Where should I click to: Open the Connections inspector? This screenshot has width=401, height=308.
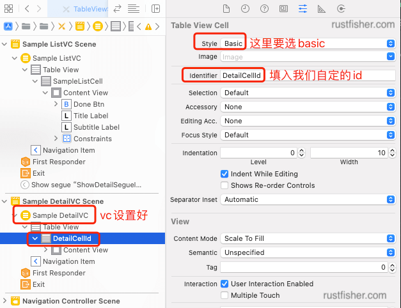point(340,9)
